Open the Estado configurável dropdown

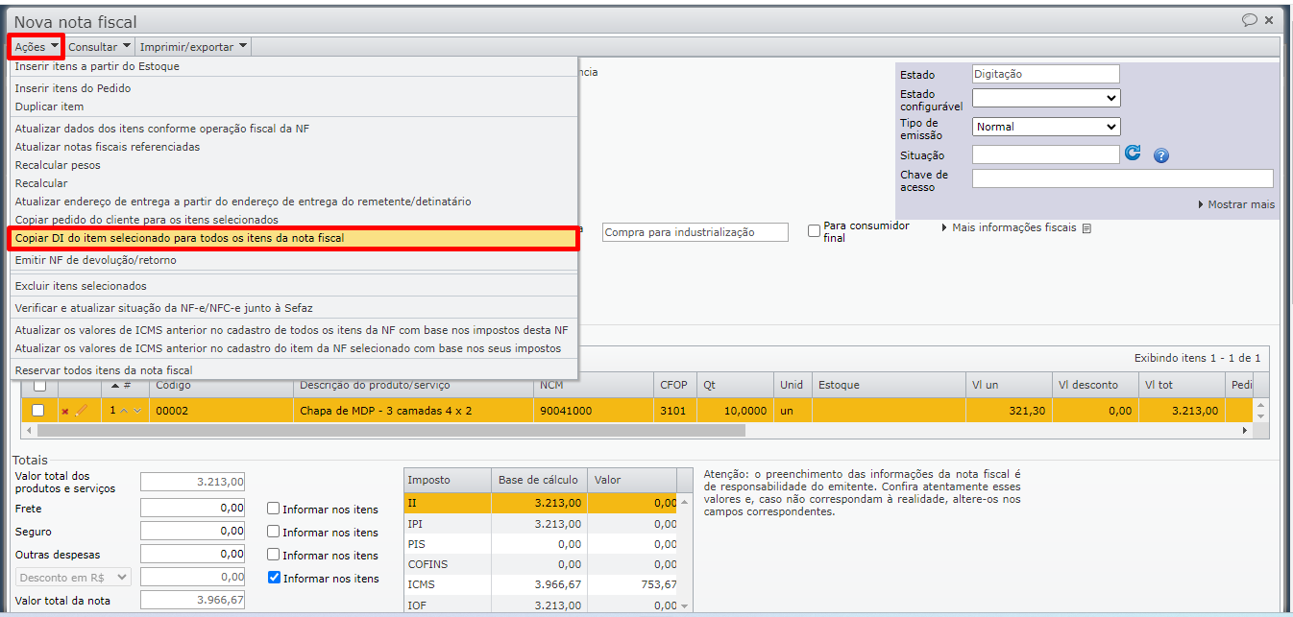[x=1045, y=98]
